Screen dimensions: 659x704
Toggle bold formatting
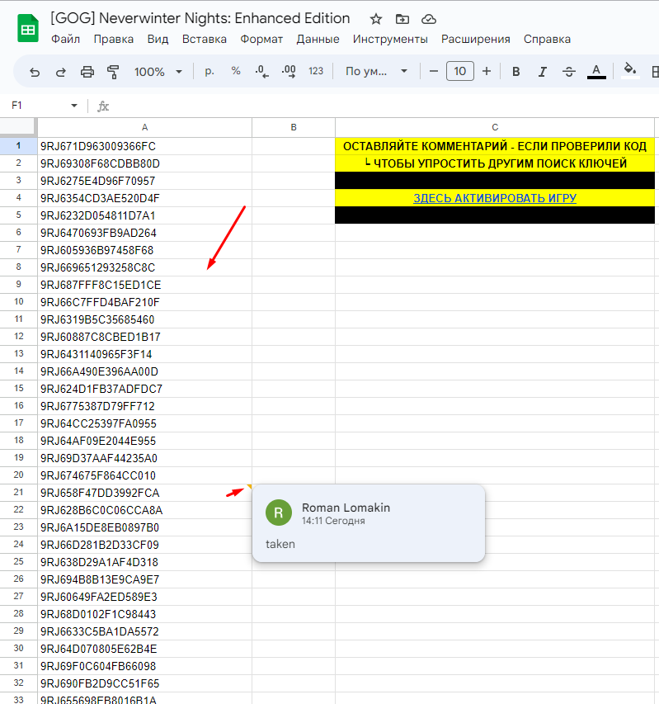(x=516, y=72)
